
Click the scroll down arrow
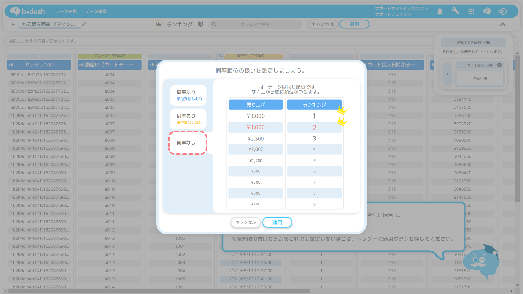[x=517, y=285]
